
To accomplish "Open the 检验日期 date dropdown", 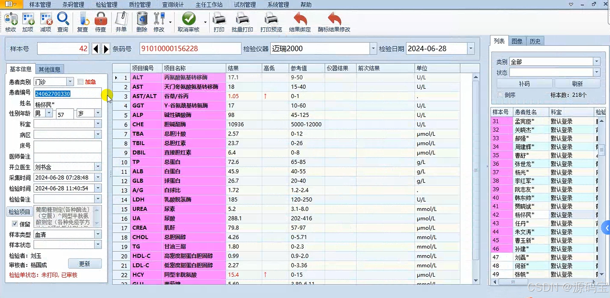I will click(x=471, y=49).
